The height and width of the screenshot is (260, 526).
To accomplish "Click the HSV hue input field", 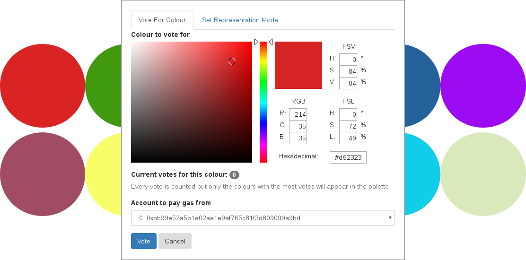I will 348,59.
